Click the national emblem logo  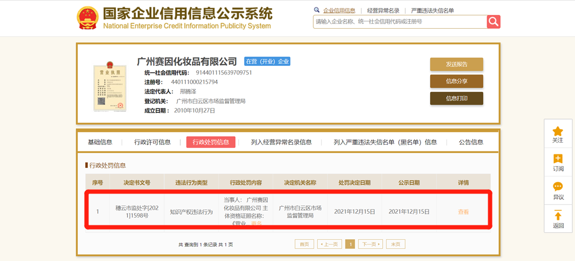87,19
